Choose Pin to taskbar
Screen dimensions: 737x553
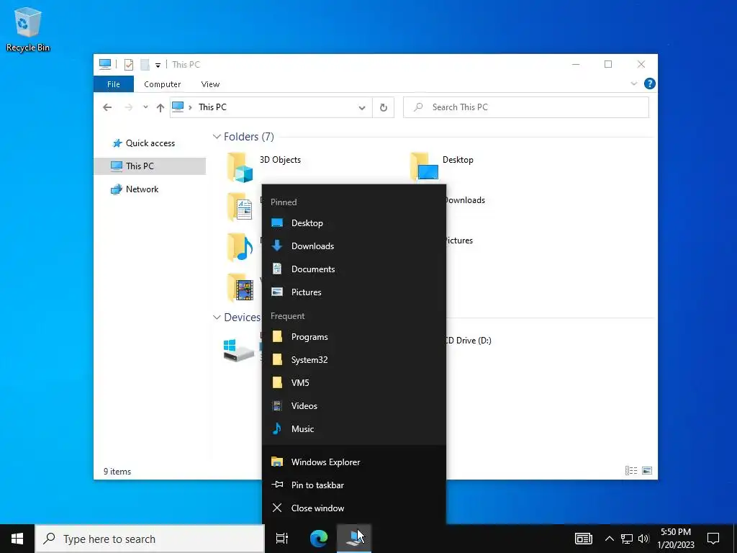click(x=354, y=485)
